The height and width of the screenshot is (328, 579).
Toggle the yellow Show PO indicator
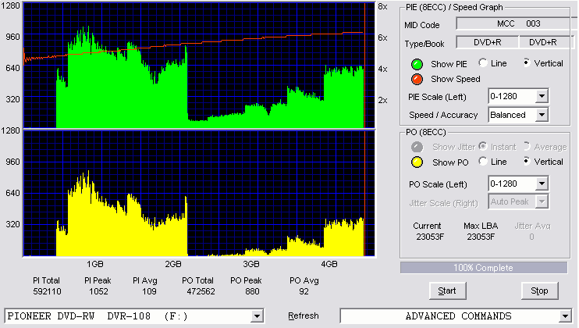click(417, 162)
